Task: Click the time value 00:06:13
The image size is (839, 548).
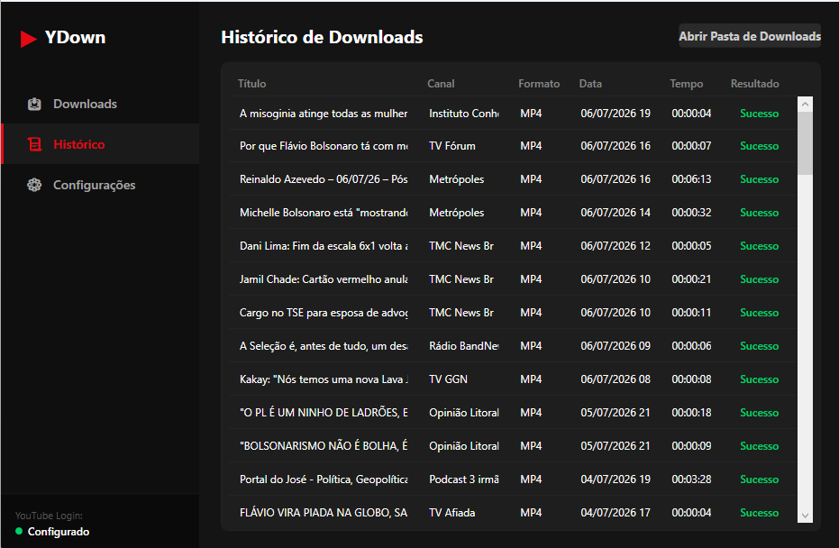Action: [691, 178]
